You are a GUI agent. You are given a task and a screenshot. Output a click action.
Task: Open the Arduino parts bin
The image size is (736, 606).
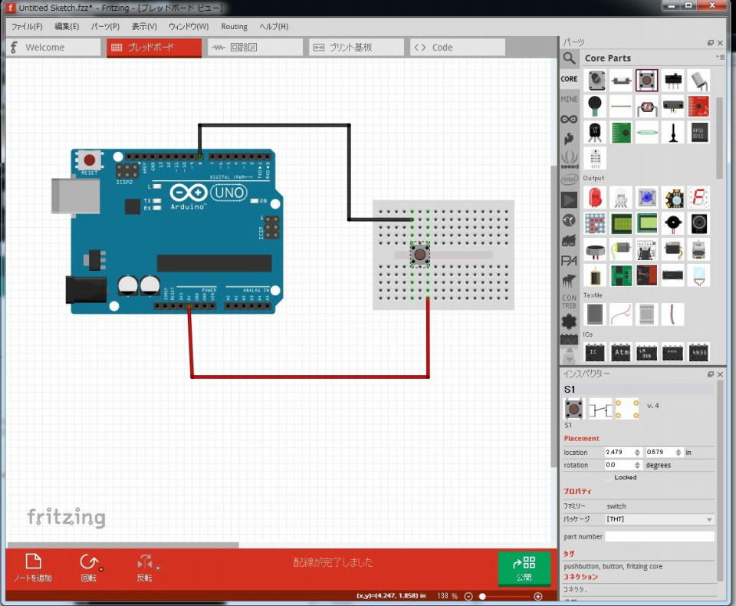(x=569, y=120)
